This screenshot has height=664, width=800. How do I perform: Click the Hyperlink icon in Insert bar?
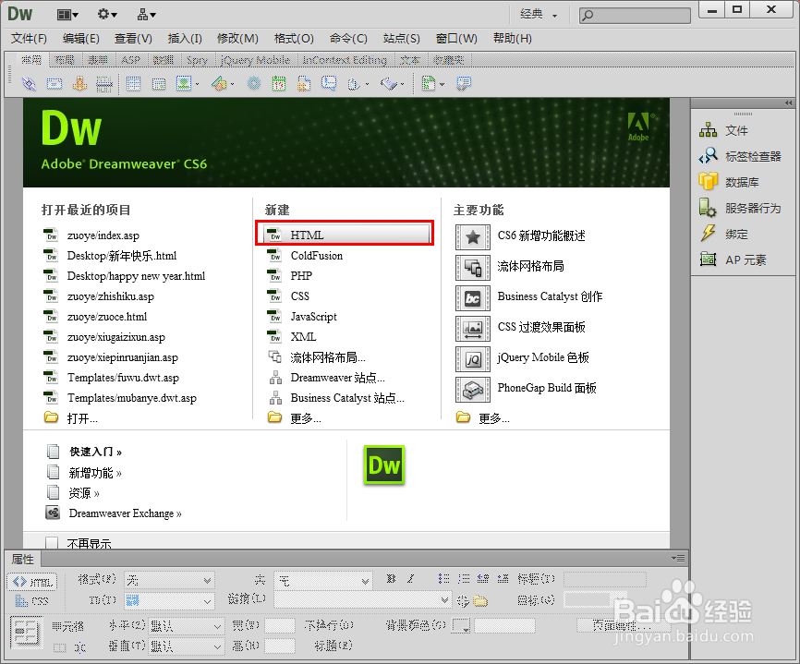pos(29,83)
